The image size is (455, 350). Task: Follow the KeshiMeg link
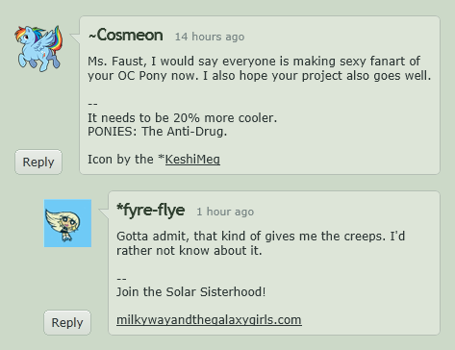(x=192, y=160)
